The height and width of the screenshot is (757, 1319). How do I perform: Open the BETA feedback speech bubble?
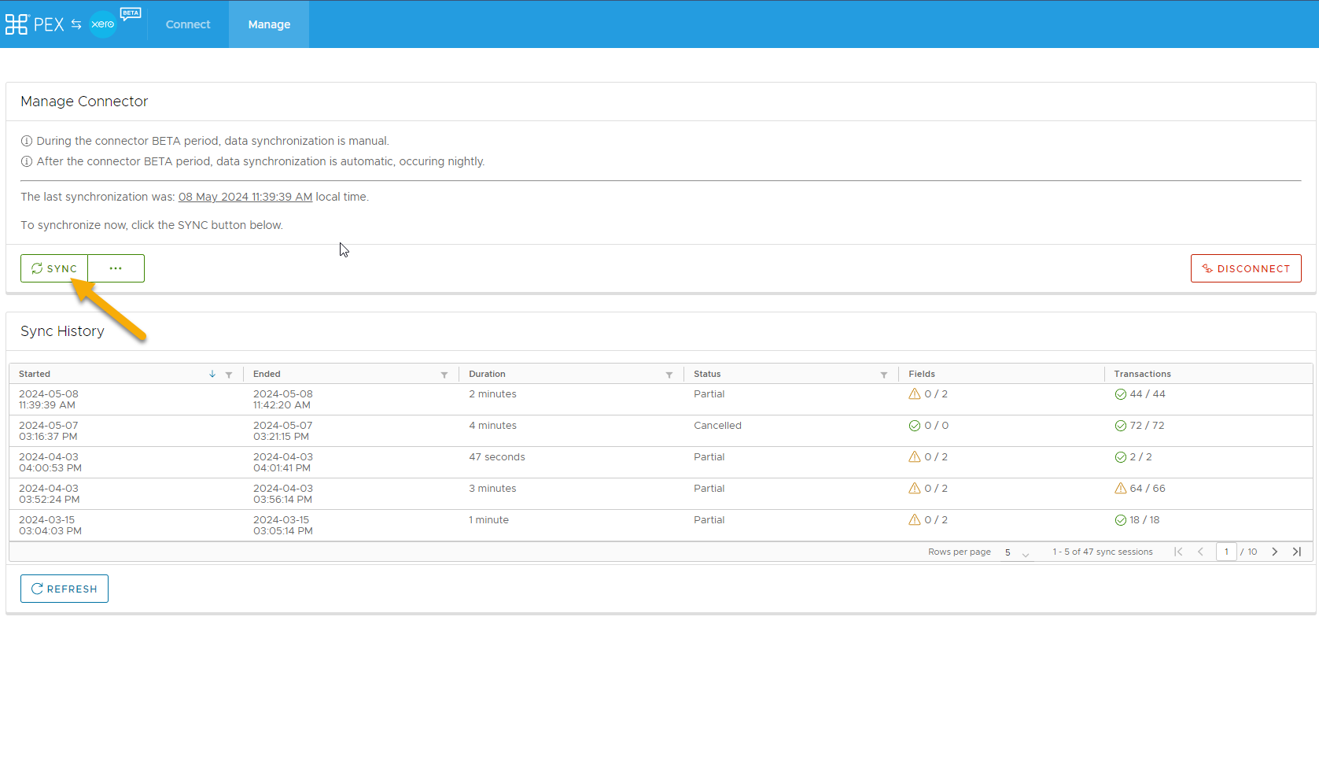click(x=131, y=13)
